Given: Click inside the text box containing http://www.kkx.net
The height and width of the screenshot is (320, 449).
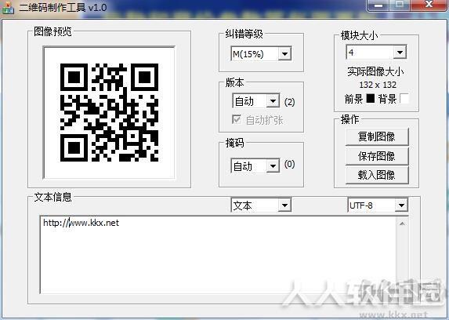Looking at the screenshot, I should tap(218, 255).
